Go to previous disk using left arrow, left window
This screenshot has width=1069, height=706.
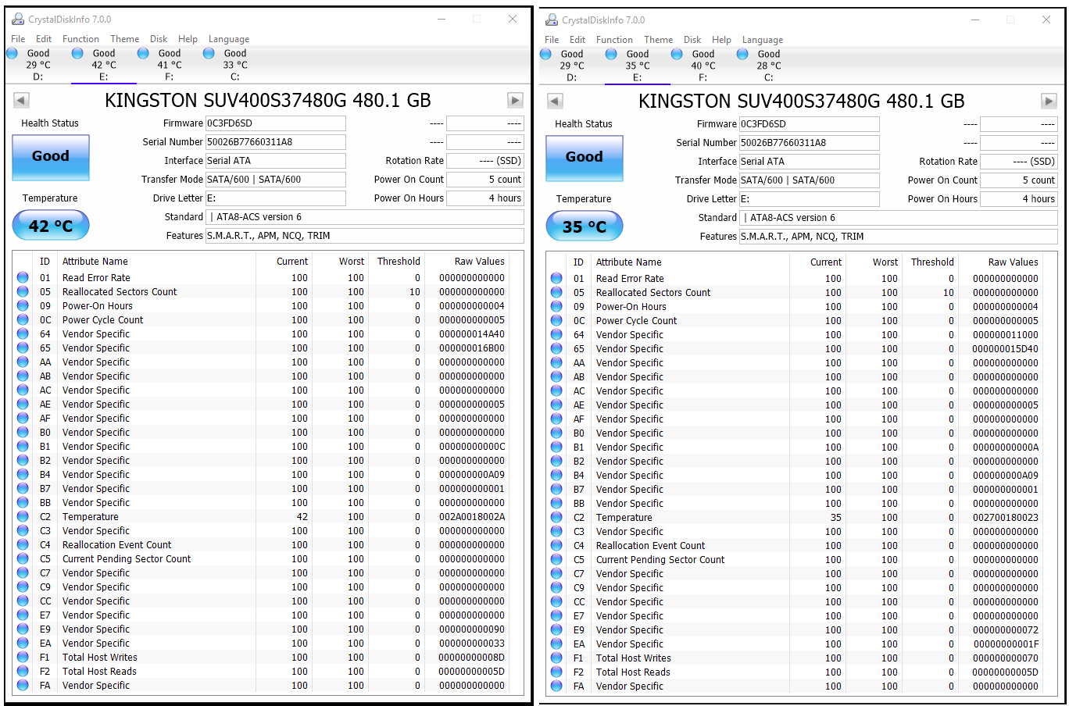[x=22, y=100]
